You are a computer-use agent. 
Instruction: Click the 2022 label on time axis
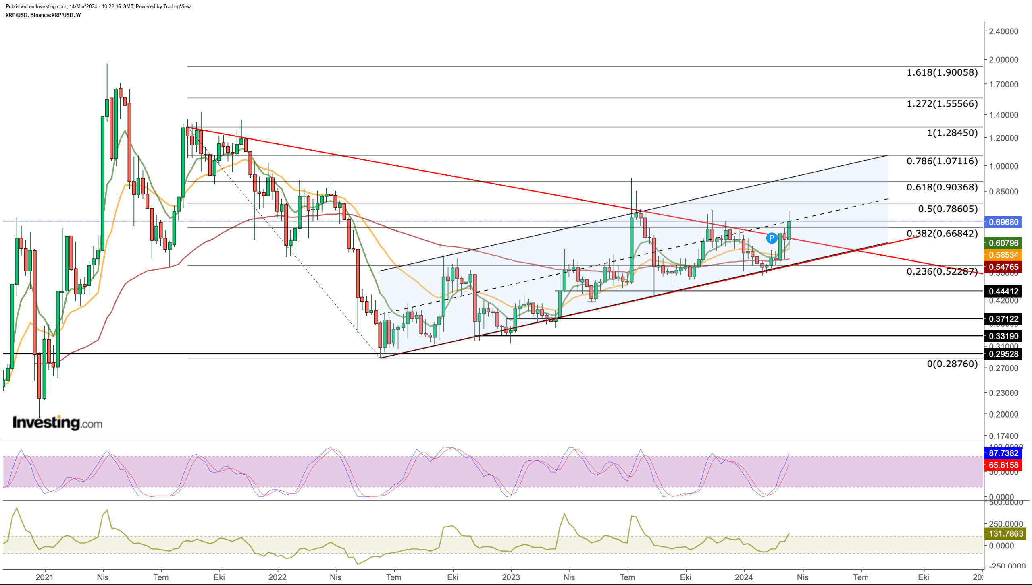277,577
